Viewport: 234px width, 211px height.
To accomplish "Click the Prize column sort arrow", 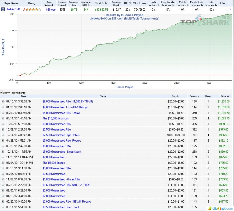I will click(x=229, y=96).
